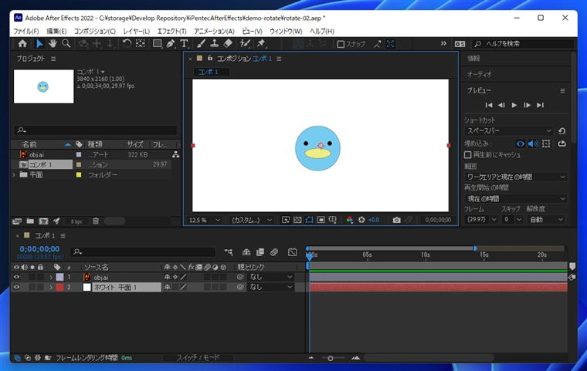This screenshot has width=587, height=371.
Task: Select the Zoom magnifier tool
Action: click(66, 44)
